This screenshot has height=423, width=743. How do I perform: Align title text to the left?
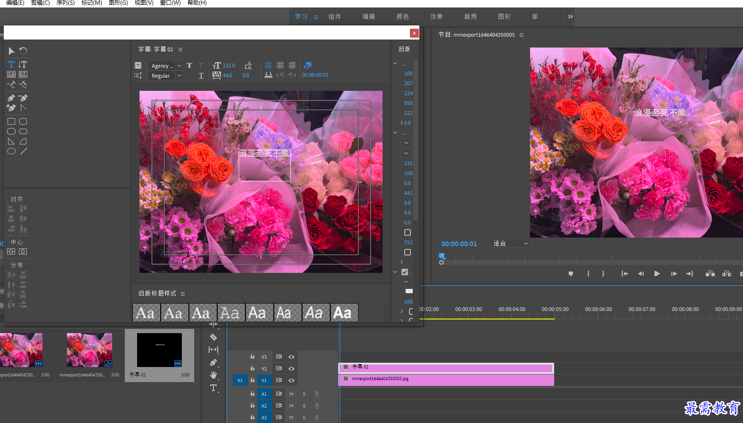tap(269, 65)
